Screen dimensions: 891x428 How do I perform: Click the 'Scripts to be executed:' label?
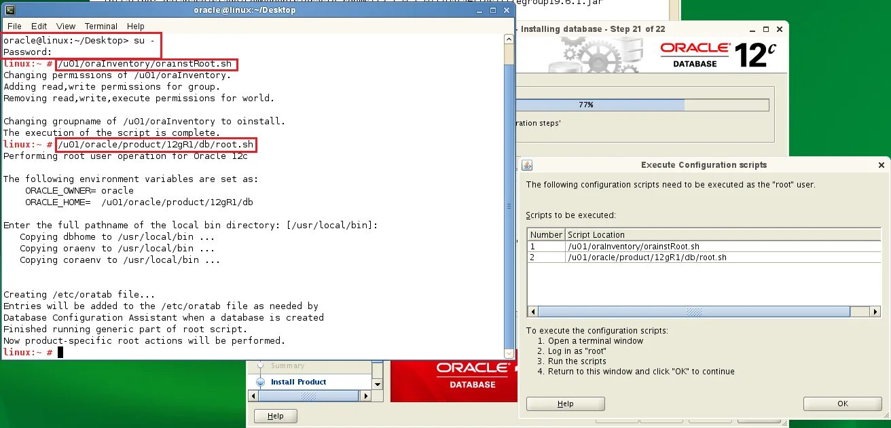pos(570,215)
